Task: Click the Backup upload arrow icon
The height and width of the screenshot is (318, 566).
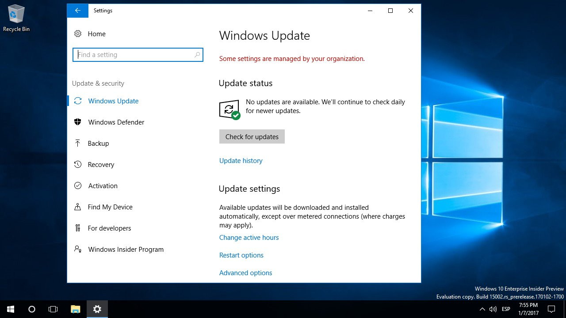Action: [78, 144]
